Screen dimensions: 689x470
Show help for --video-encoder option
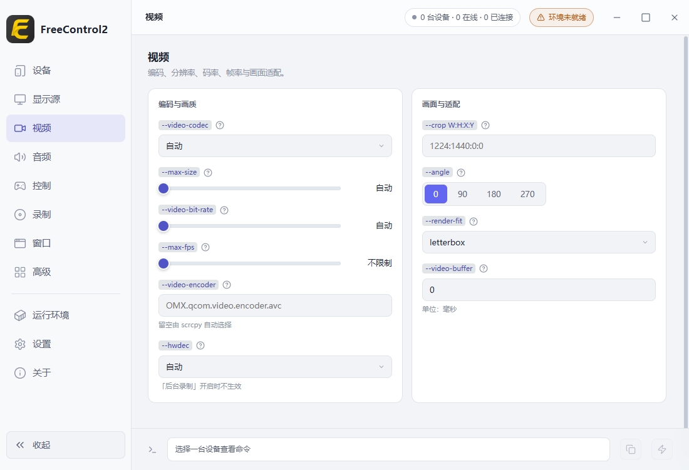tap(227, 285)
